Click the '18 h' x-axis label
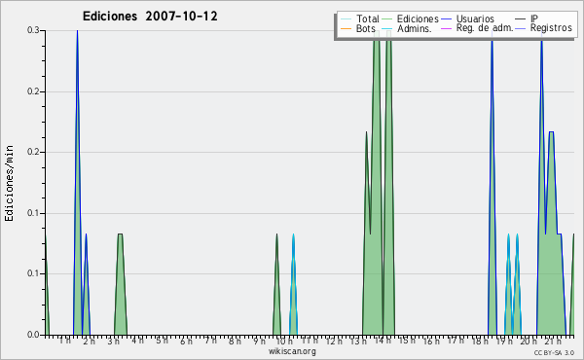Viewport: 584px width, 360px height. [480, 341]
